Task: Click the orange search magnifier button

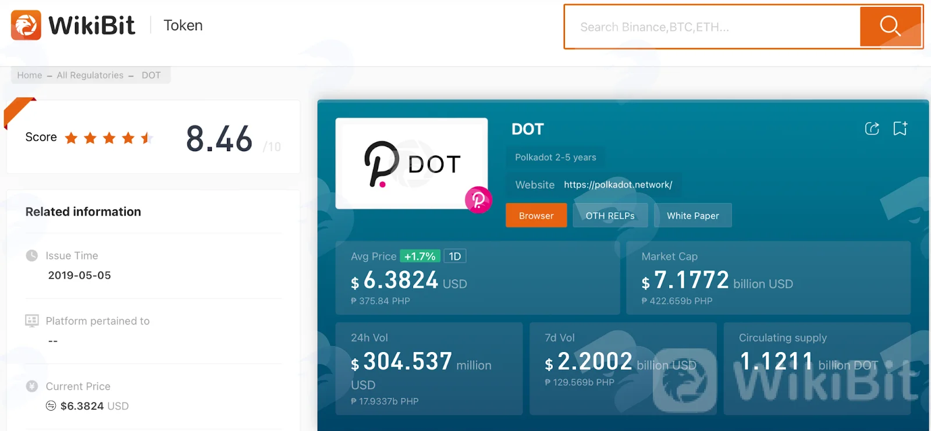Action: coord(890,26)
